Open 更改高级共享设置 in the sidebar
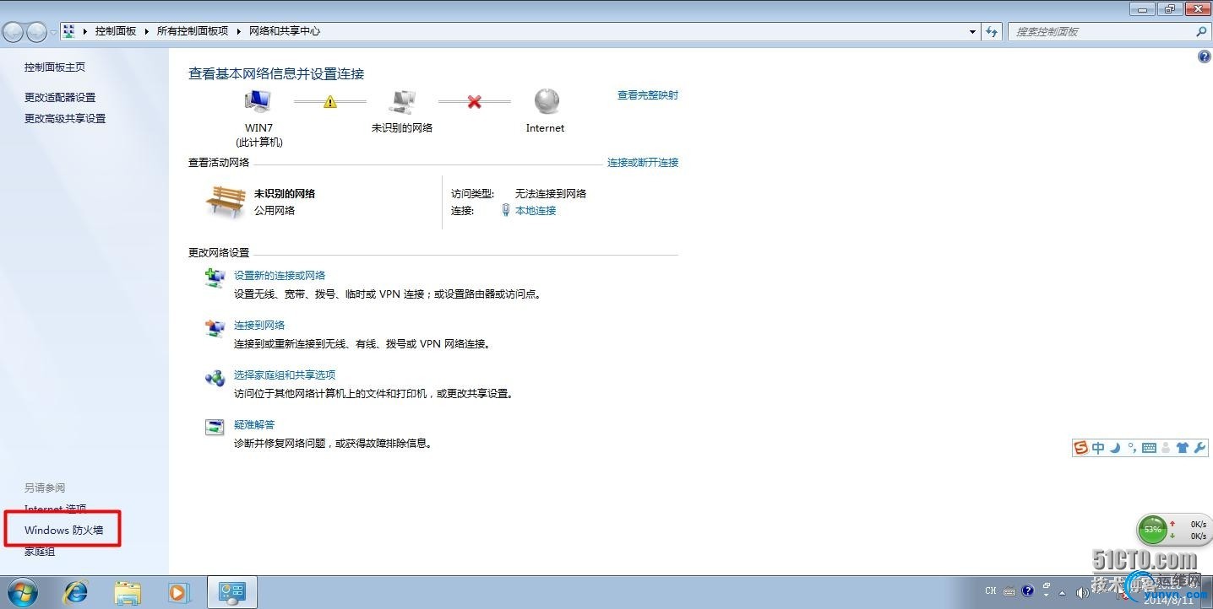Screen dimensions: 1213x609 [65, 119]
